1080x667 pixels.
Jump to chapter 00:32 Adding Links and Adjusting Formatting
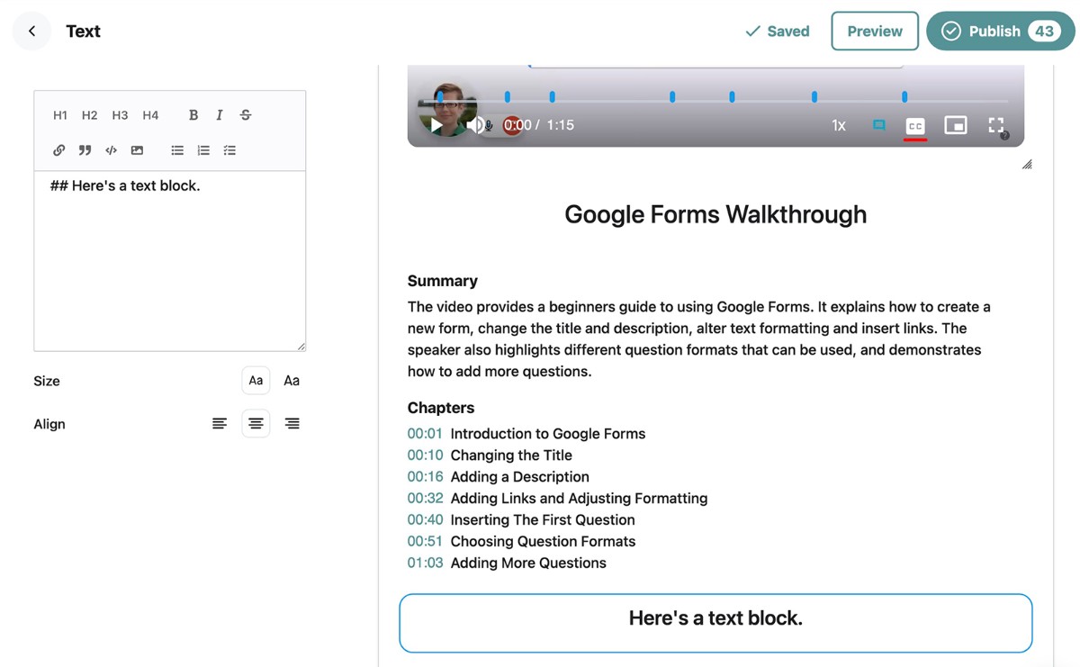click(x=557, y=499)
